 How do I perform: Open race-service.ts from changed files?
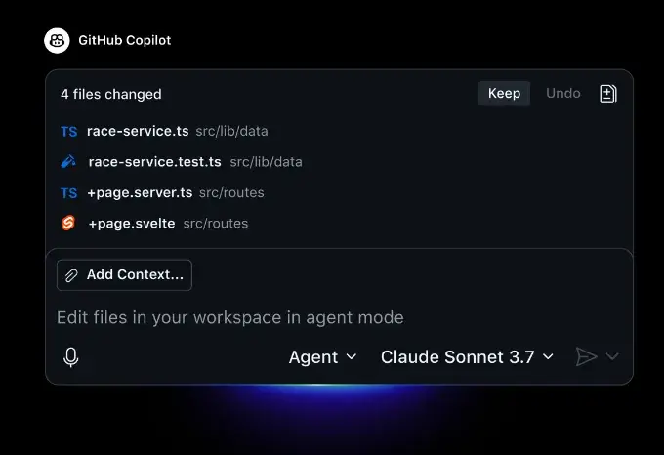pos(139,131)
